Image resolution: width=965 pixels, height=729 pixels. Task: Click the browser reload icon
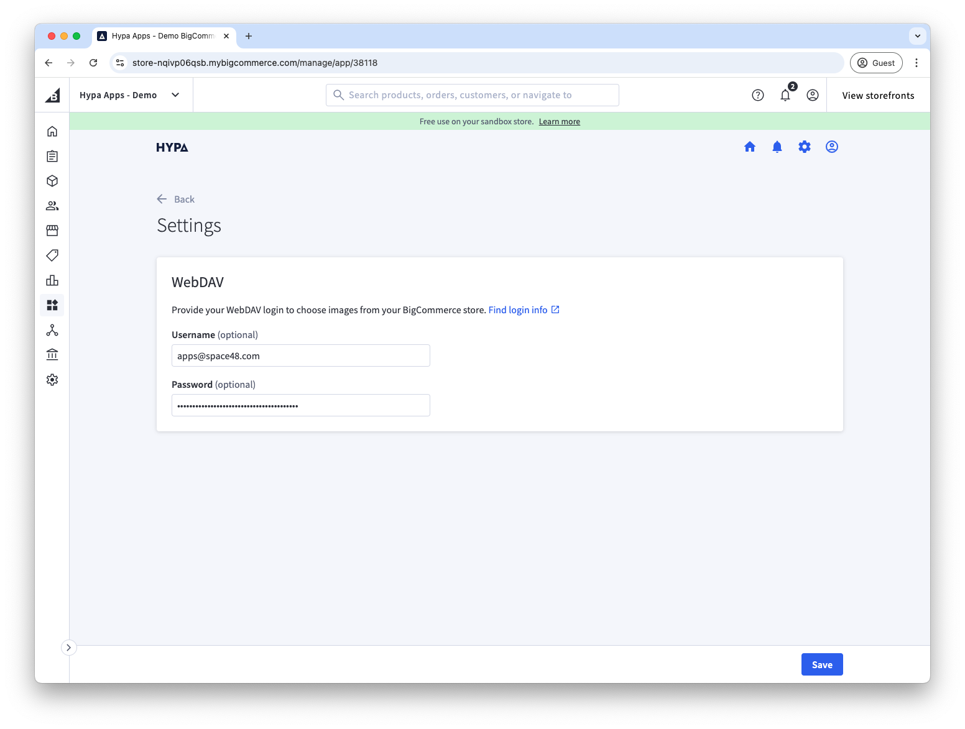point(93,63)
